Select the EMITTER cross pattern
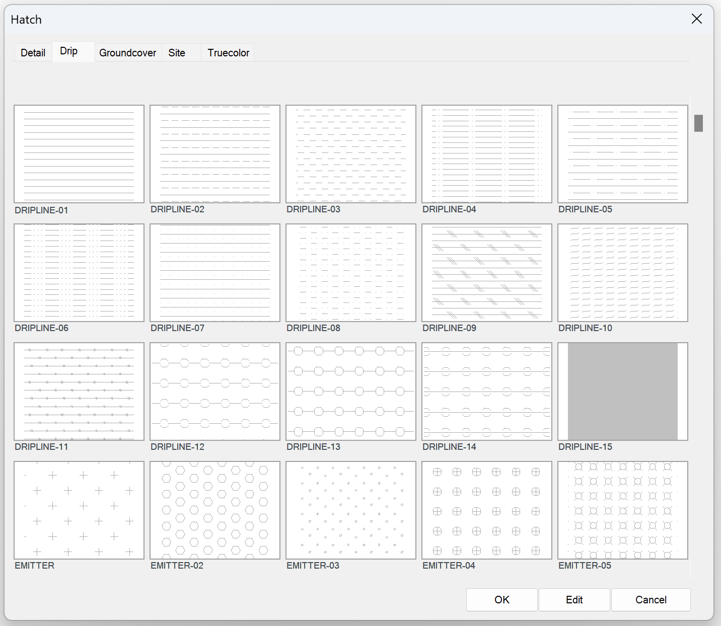Image resolution: width=721 pixels, height=626 pixels. tap(79, 510)
